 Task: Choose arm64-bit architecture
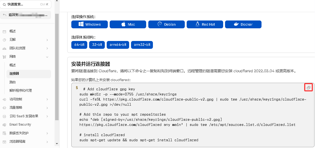[x=118, y=45]
